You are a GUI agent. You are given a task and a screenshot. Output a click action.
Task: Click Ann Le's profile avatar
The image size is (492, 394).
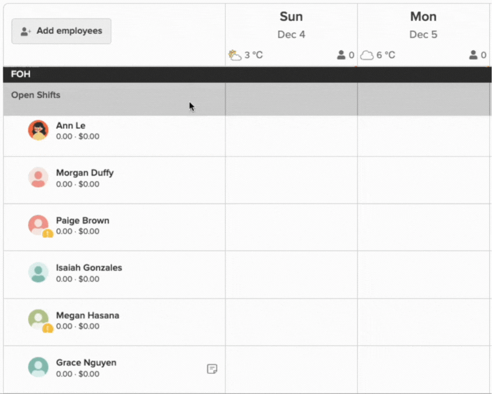[x=38, y=130]
